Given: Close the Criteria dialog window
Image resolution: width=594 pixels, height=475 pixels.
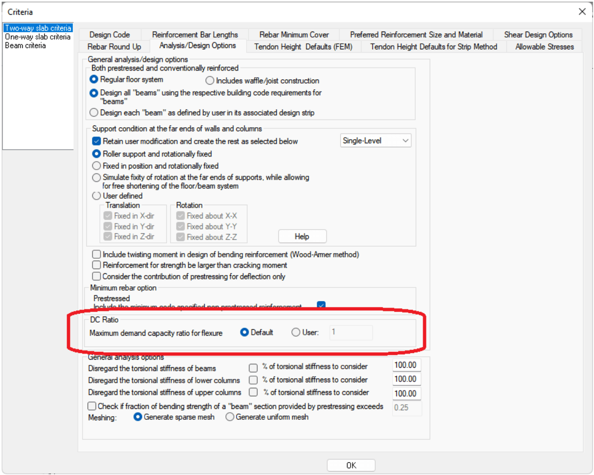Looking at the screenshot, I should pos(582,12).
